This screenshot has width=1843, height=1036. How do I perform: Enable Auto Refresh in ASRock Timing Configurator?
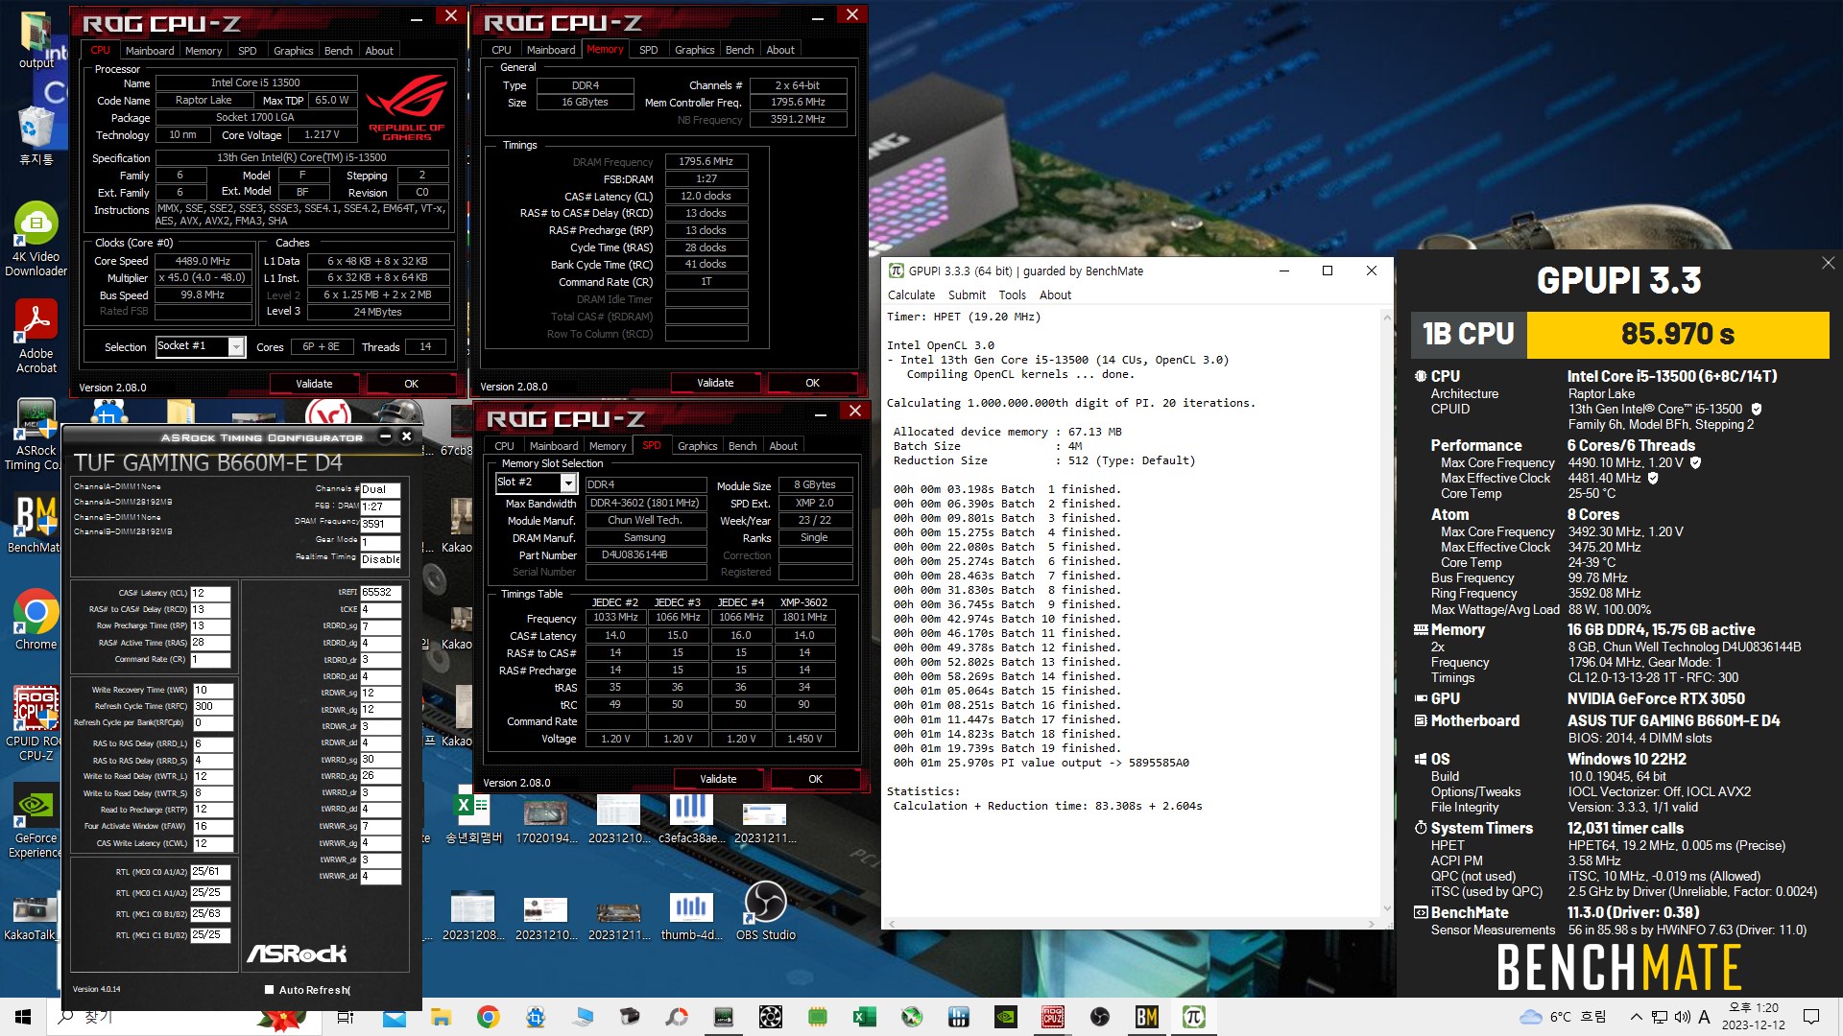point(270,990)
